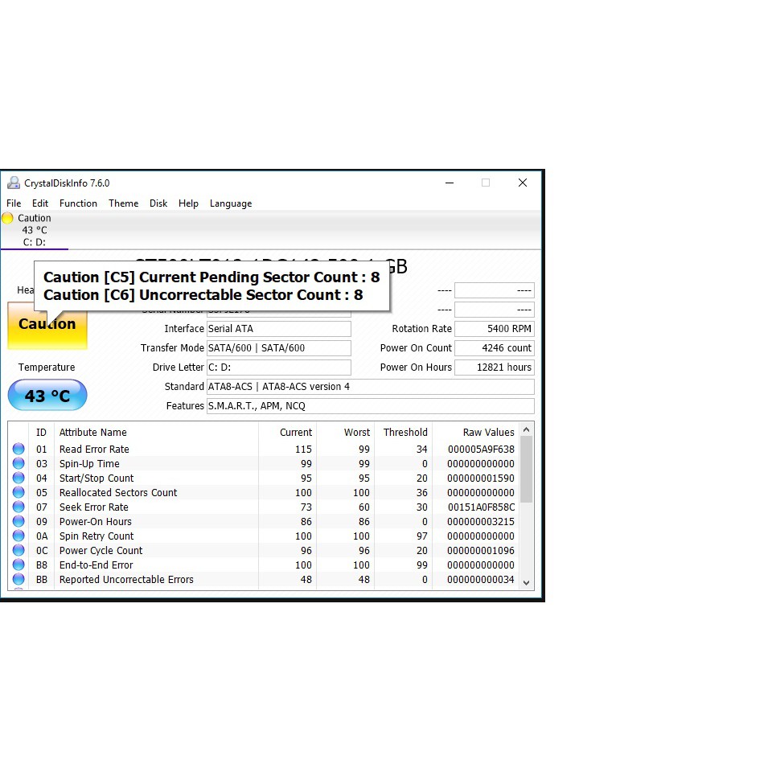Click the Interface field showing Serial ATA
Screen dimensions: 772x772
tap(278, 329)
